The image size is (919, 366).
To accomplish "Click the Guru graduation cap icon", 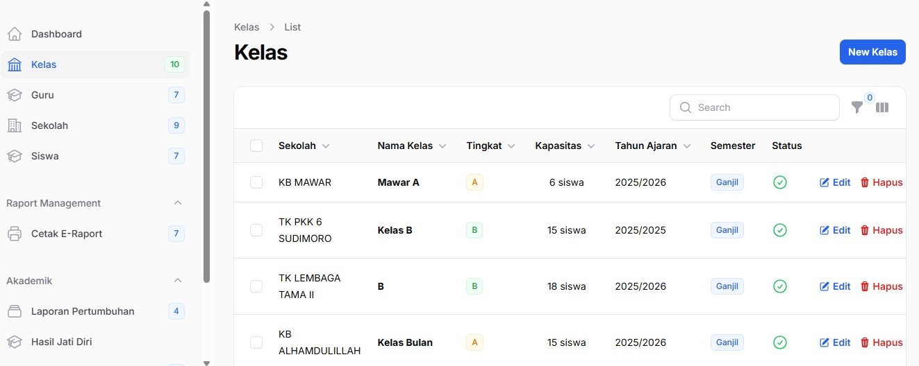I will [15, 95].
